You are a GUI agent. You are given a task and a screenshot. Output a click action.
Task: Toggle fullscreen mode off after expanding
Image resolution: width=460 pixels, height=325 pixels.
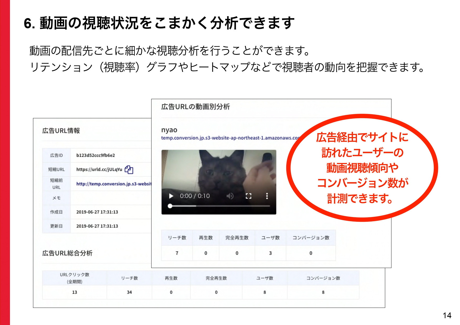[x=249, y=196]
